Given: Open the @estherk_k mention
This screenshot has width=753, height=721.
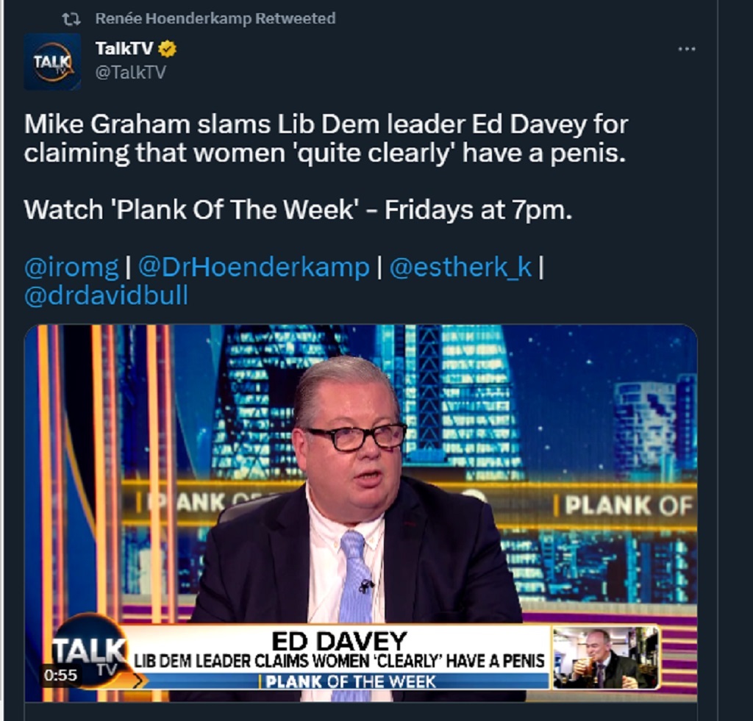Looking at the screenshot, I should point(460,267).
